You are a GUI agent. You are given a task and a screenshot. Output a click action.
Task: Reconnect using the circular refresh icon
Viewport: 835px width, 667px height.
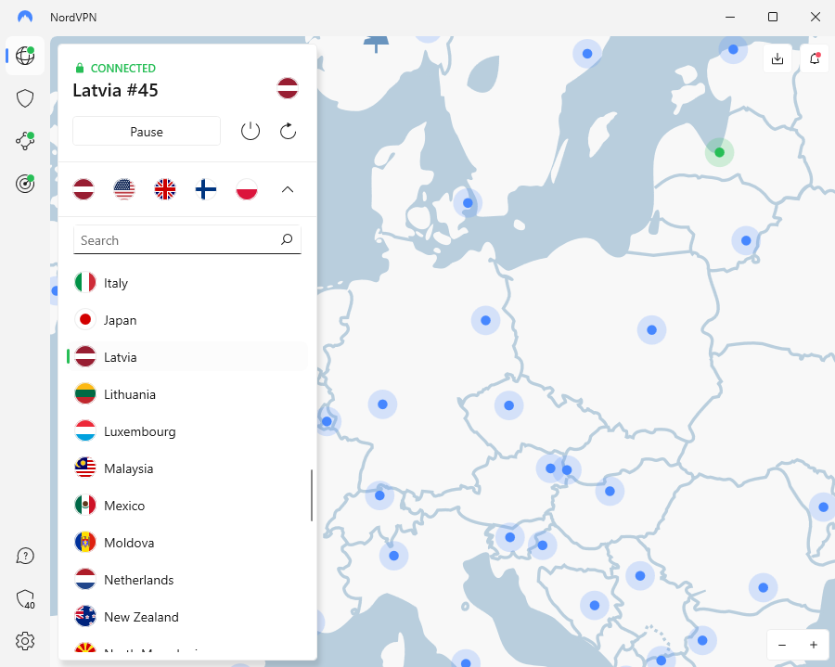pyautogui.click(x=288, y=131)
